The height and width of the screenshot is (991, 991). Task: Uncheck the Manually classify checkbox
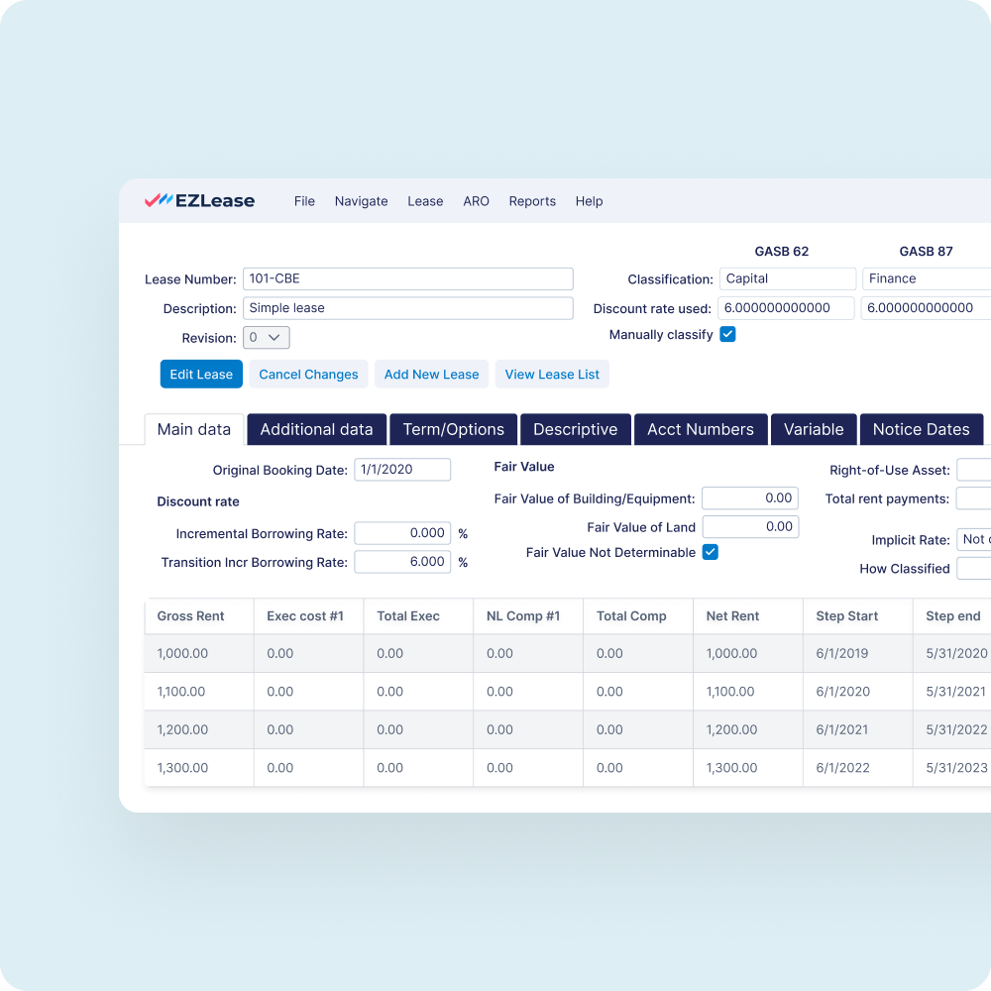pos(727,334)
